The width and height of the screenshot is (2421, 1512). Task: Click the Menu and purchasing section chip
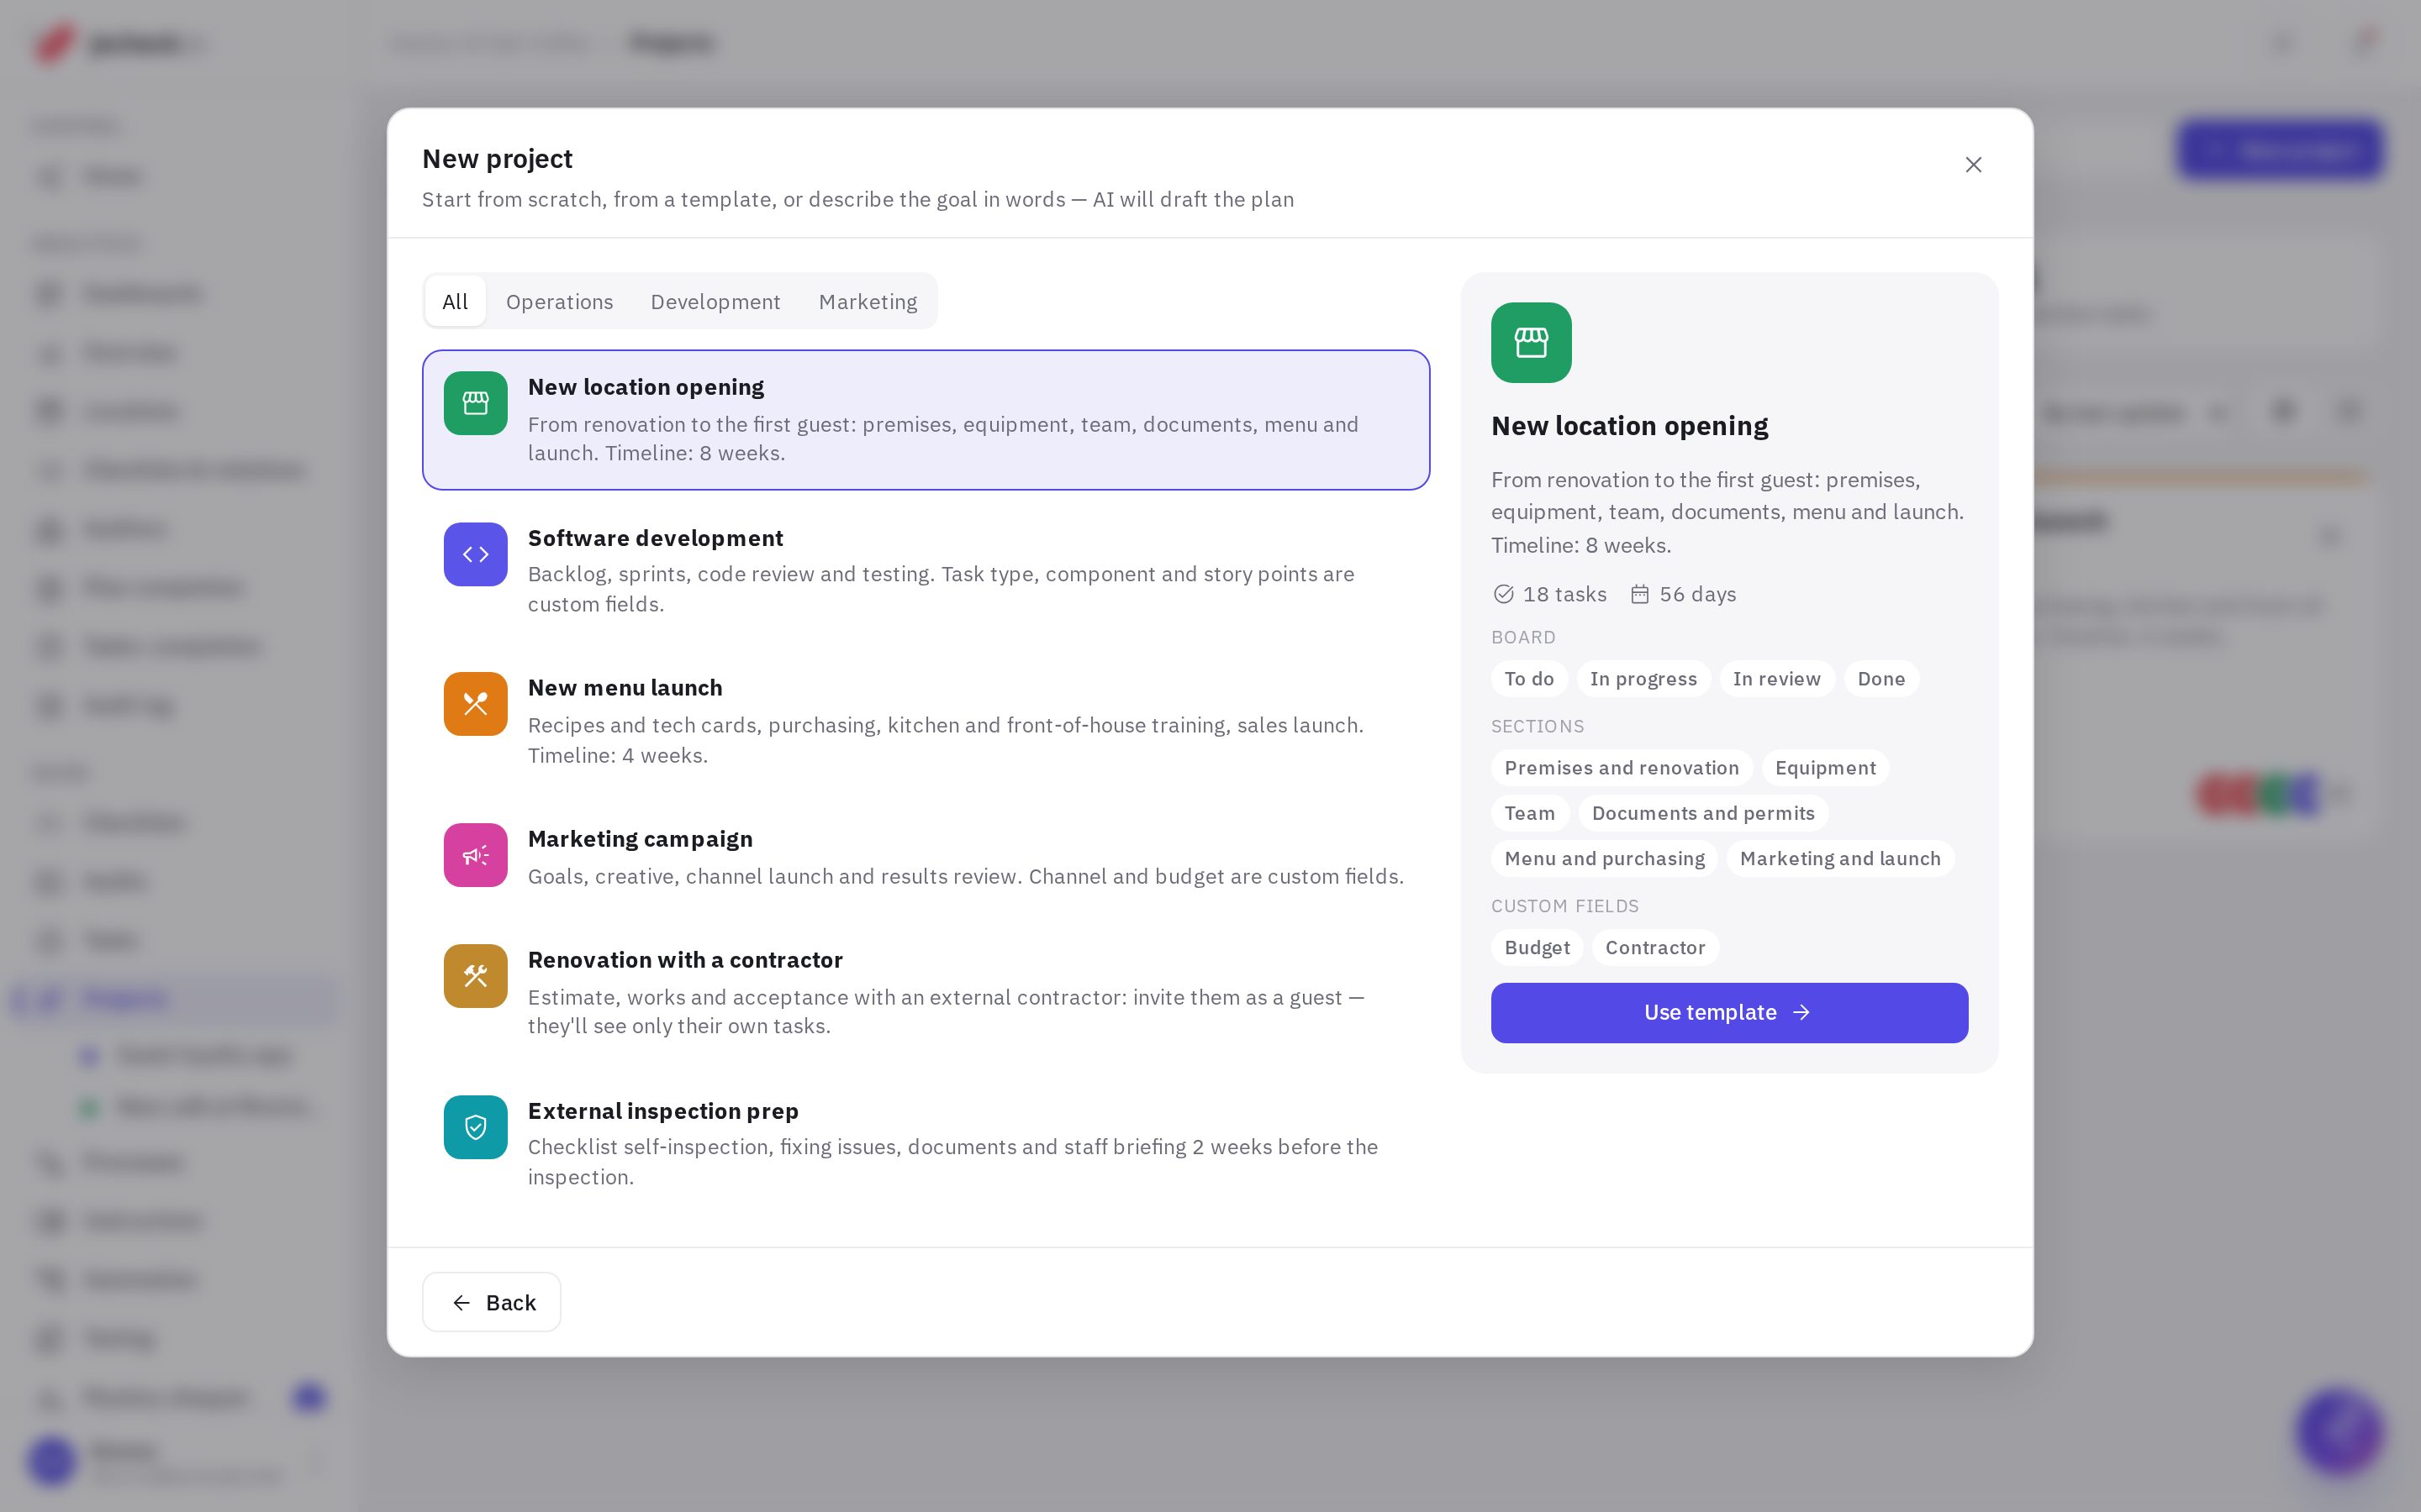point(1604,859)
